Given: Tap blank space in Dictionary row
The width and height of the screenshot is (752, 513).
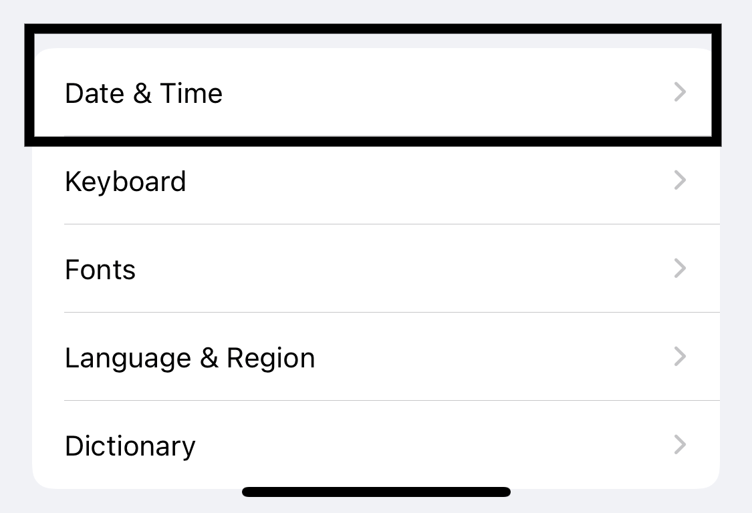Looking at the screenshot, I should click(x=432, y=445).
